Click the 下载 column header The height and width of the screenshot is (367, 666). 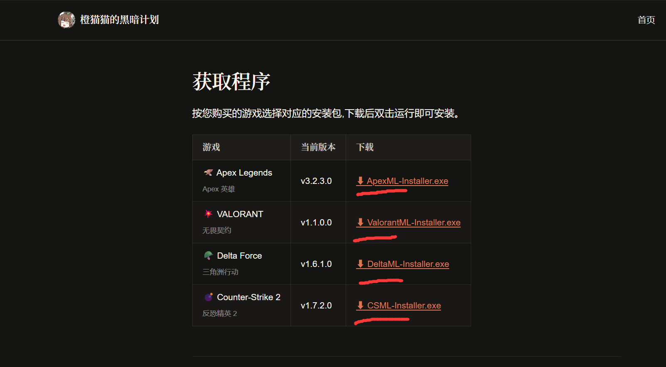click(x=365, y=147)
